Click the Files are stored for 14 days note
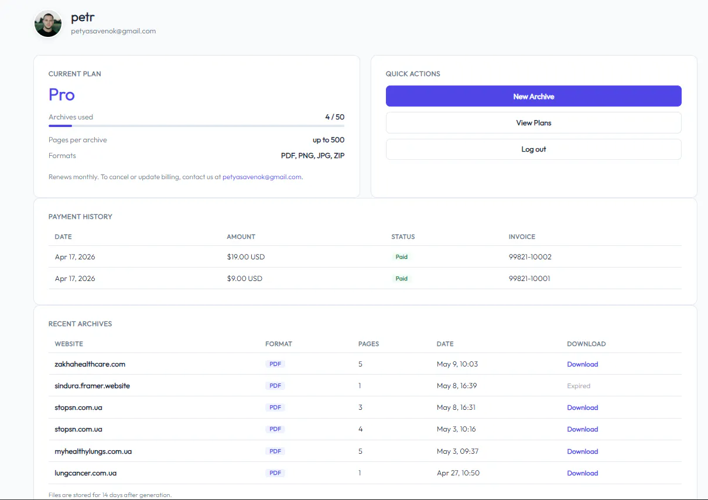This screenshot has height=500, width=708. click(110, 495)
